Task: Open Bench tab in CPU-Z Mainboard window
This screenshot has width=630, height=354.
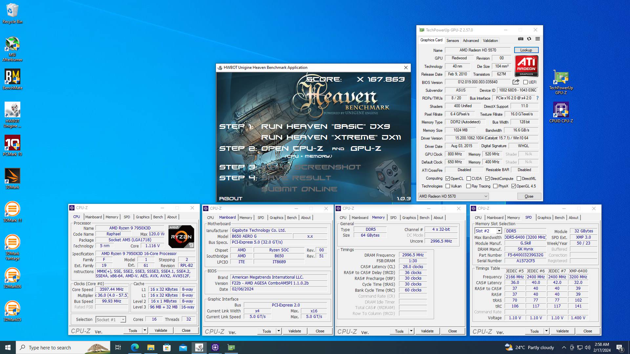Action: pos(292,218)
